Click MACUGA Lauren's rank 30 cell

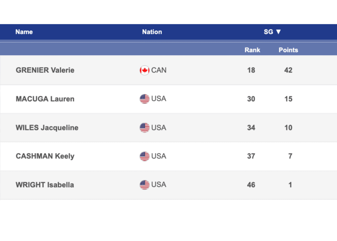pos(251,99)
